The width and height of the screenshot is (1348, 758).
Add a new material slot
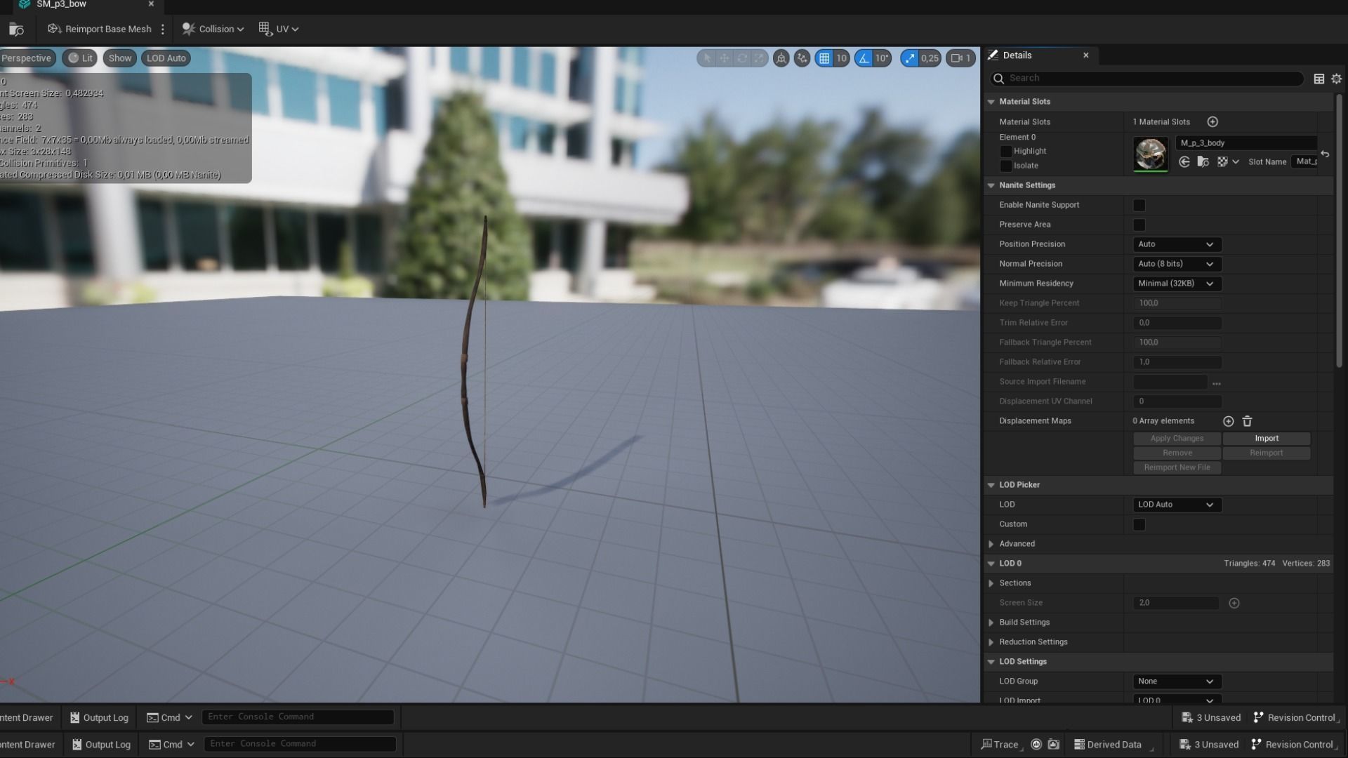[1212, 122]
